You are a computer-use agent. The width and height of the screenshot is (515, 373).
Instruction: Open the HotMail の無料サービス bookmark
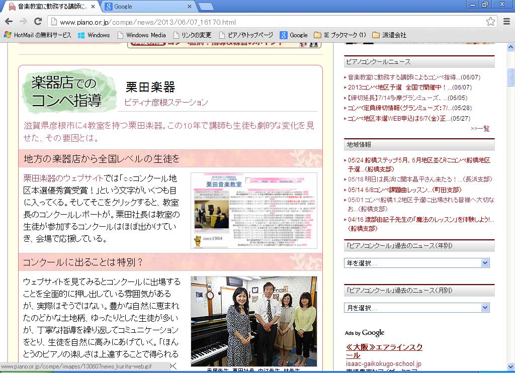tap(38, 35)
